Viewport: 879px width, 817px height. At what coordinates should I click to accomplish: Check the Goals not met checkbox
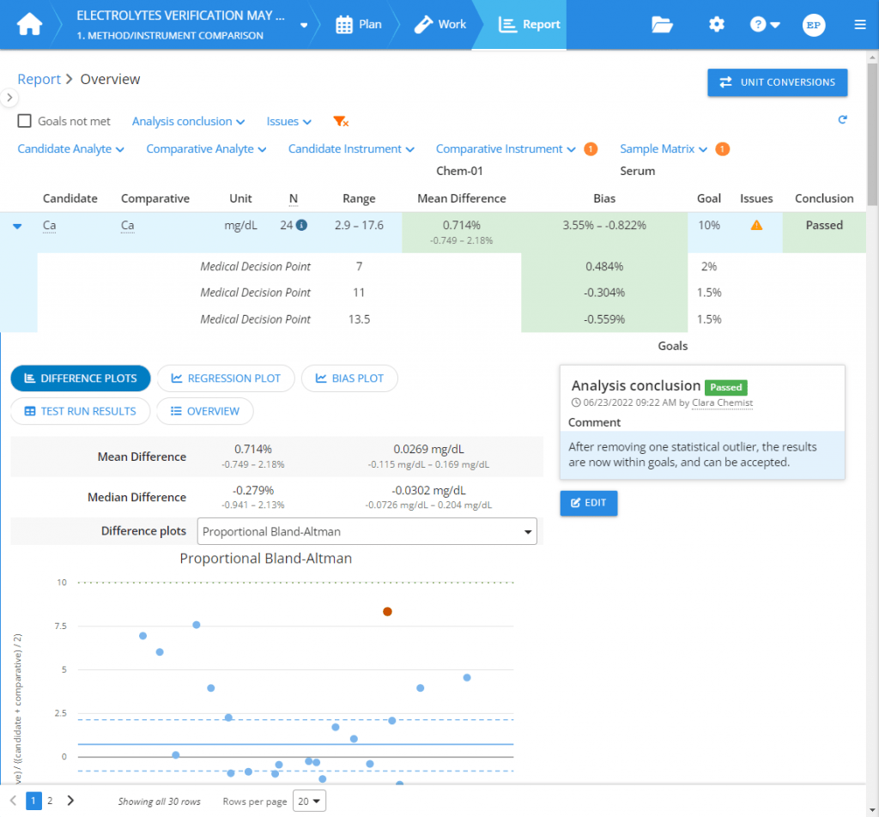(x=24, y=121)
